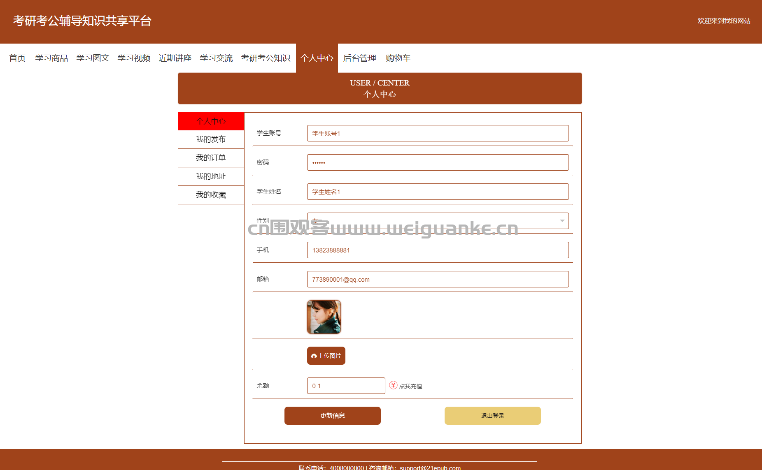The height and width of the screenshot is (470, 762).
Task: Open 我的发布 in sidebar
Action: (211, 139)
